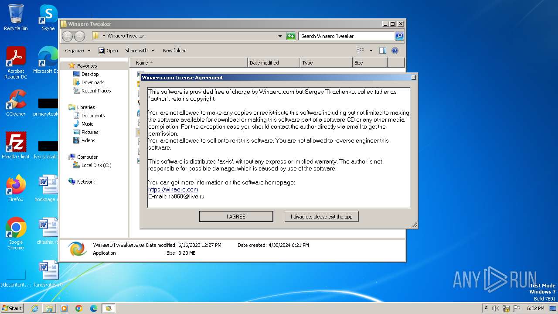Select Downloads in navigation pane
This screenshot has width=558, height=314.
click(93, 82)
